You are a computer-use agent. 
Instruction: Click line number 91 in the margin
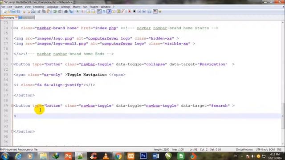point(6,116)
